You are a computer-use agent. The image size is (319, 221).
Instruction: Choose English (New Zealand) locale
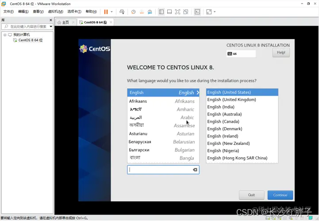[x=242, y=143]
